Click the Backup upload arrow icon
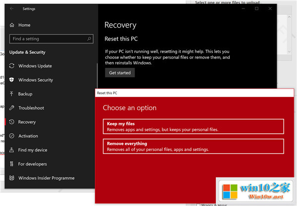Viewport: 297px width, 206px height. [11, 94]
